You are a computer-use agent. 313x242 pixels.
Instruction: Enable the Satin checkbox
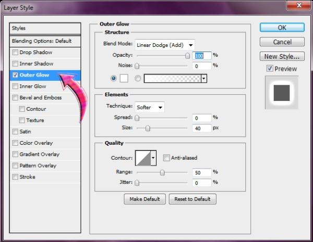[15, 132]
